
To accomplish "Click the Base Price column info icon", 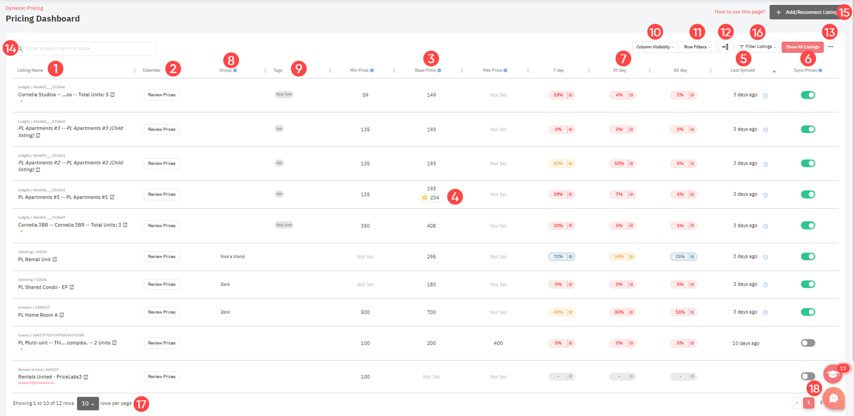I will [439, 70].
